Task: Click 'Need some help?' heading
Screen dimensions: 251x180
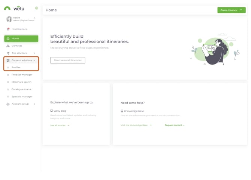Action: [x=133, y=103]
